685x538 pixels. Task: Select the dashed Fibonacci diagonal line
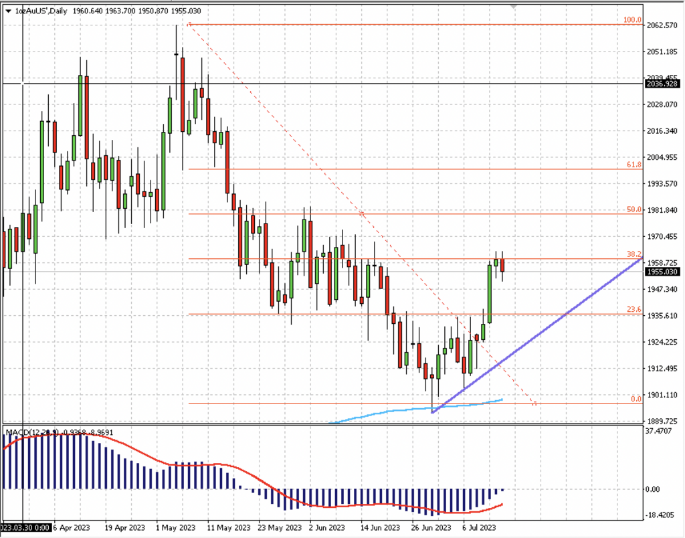click(x=361, y=214)
